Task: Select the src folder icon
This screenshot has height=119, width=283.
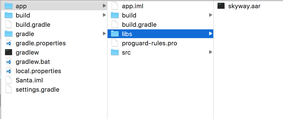Action: [115, 52]
